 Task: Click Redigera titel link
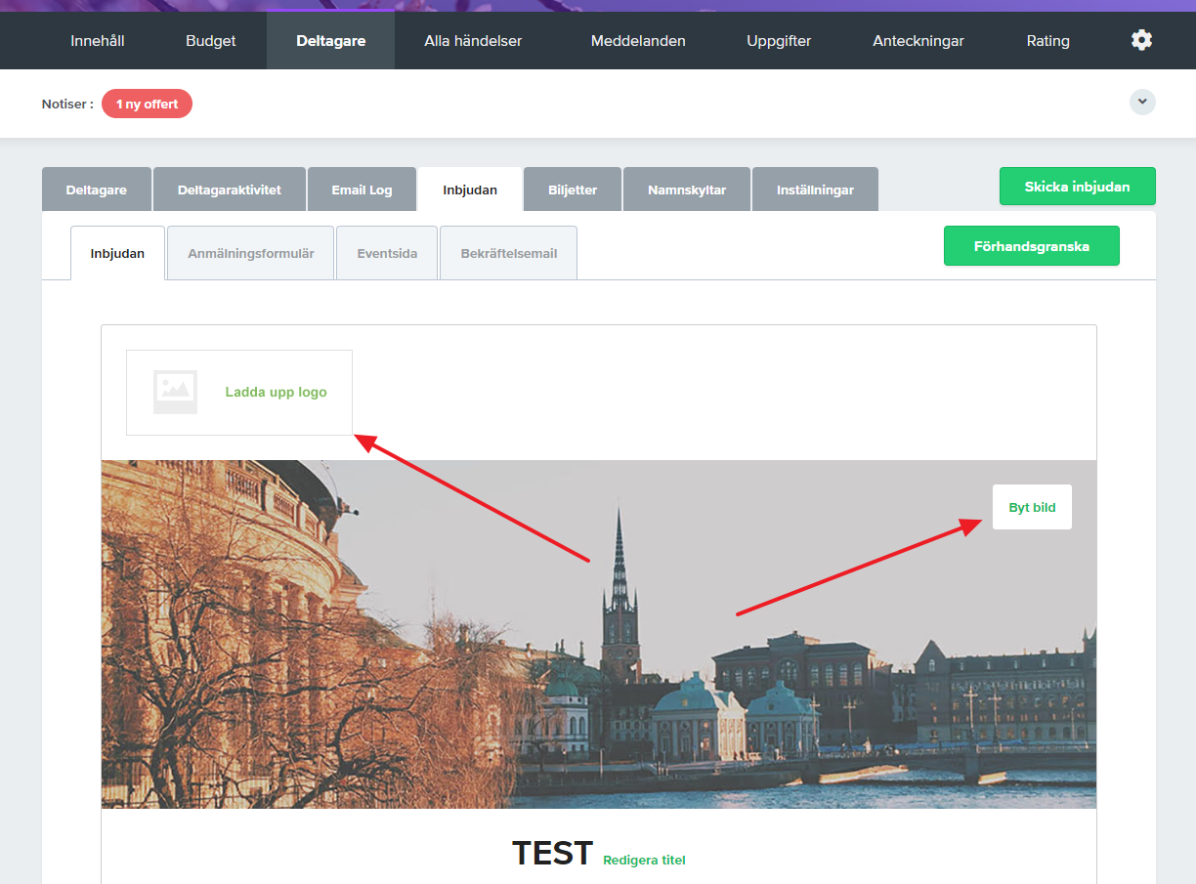tap(644, 861)
